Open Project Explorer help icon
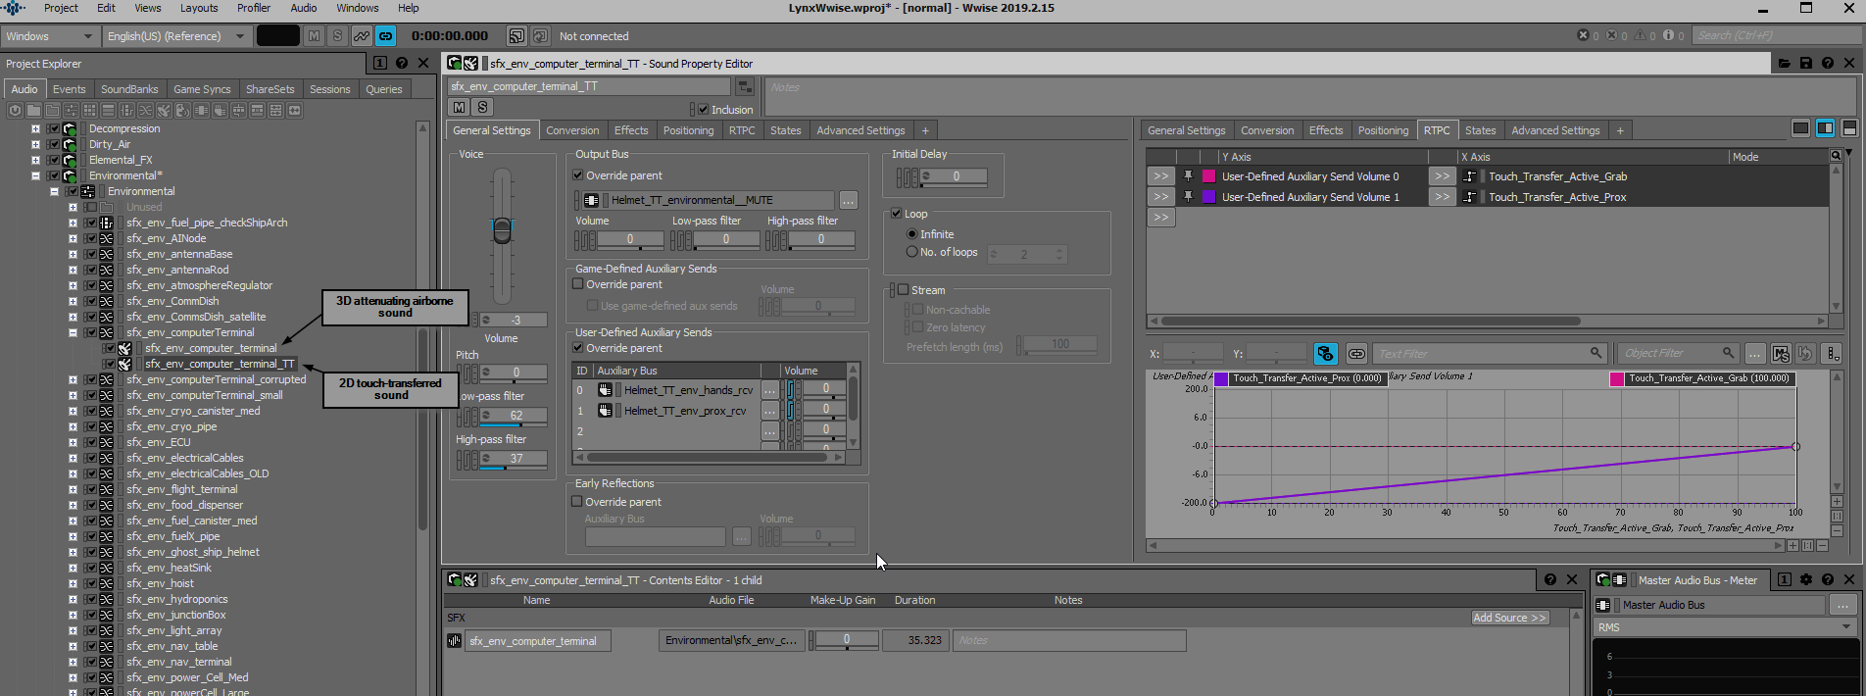This screenshot has width=1866, height=696. click(402, 63)
